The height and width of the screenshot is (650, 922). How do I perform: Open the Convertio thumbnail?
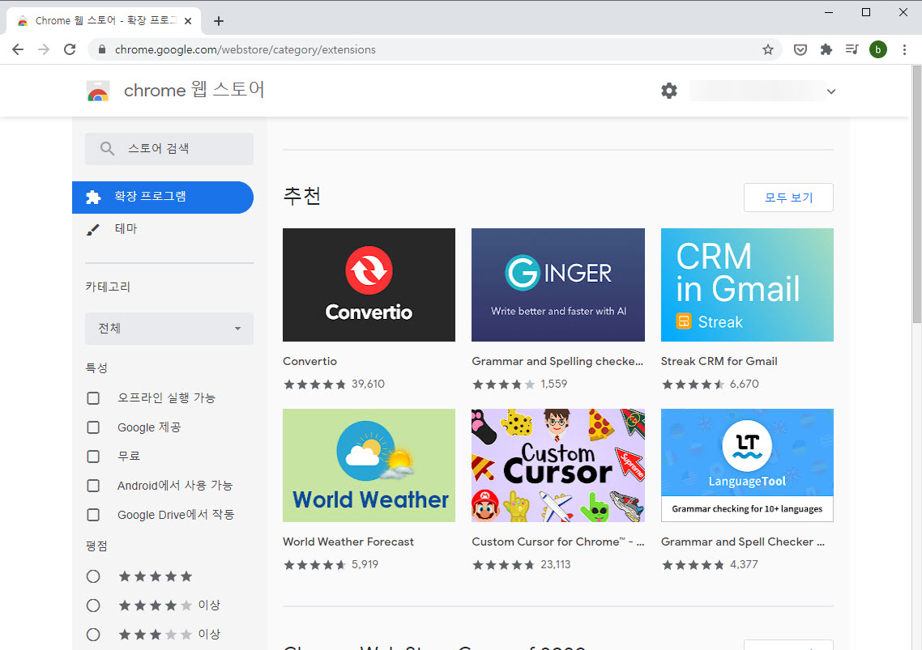pos(369,284)
